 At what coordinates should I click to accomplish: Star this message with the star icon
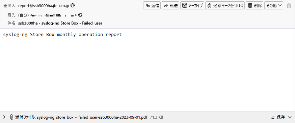tap(289, 6)
